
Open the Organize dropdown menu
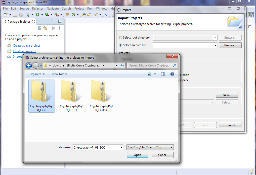point(37,74)
